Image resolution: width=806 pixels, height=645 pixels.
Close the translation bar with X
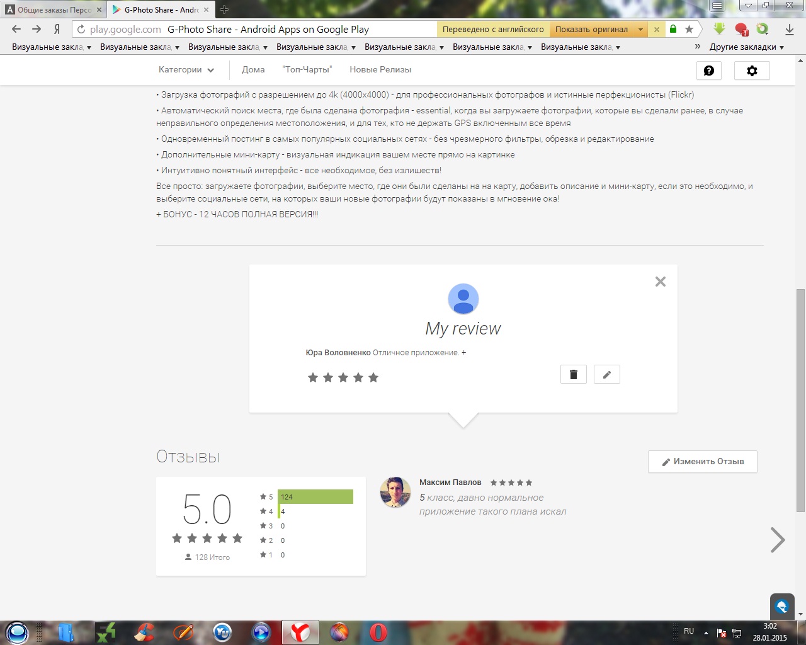(656, 30)
